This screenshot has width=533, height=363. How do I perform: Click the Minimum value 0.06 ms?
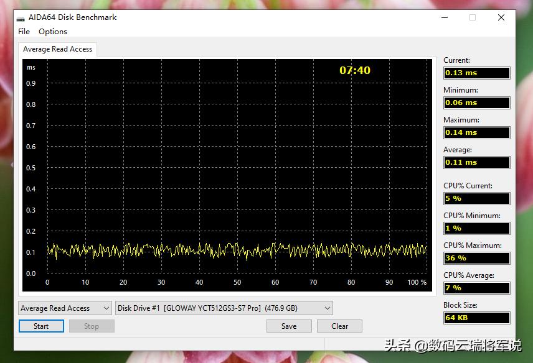tap(476, 103)
